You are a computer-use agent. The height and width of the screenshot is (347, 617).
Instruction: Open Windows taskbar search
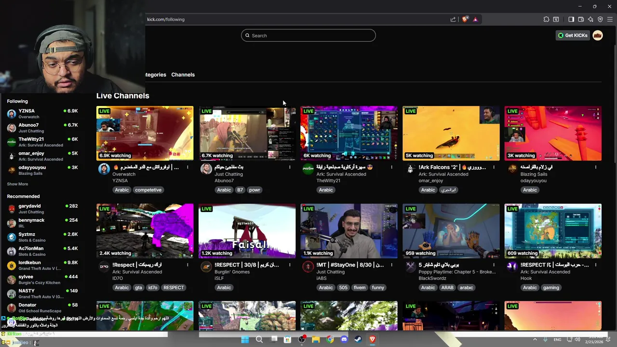[x=259, y=339]
